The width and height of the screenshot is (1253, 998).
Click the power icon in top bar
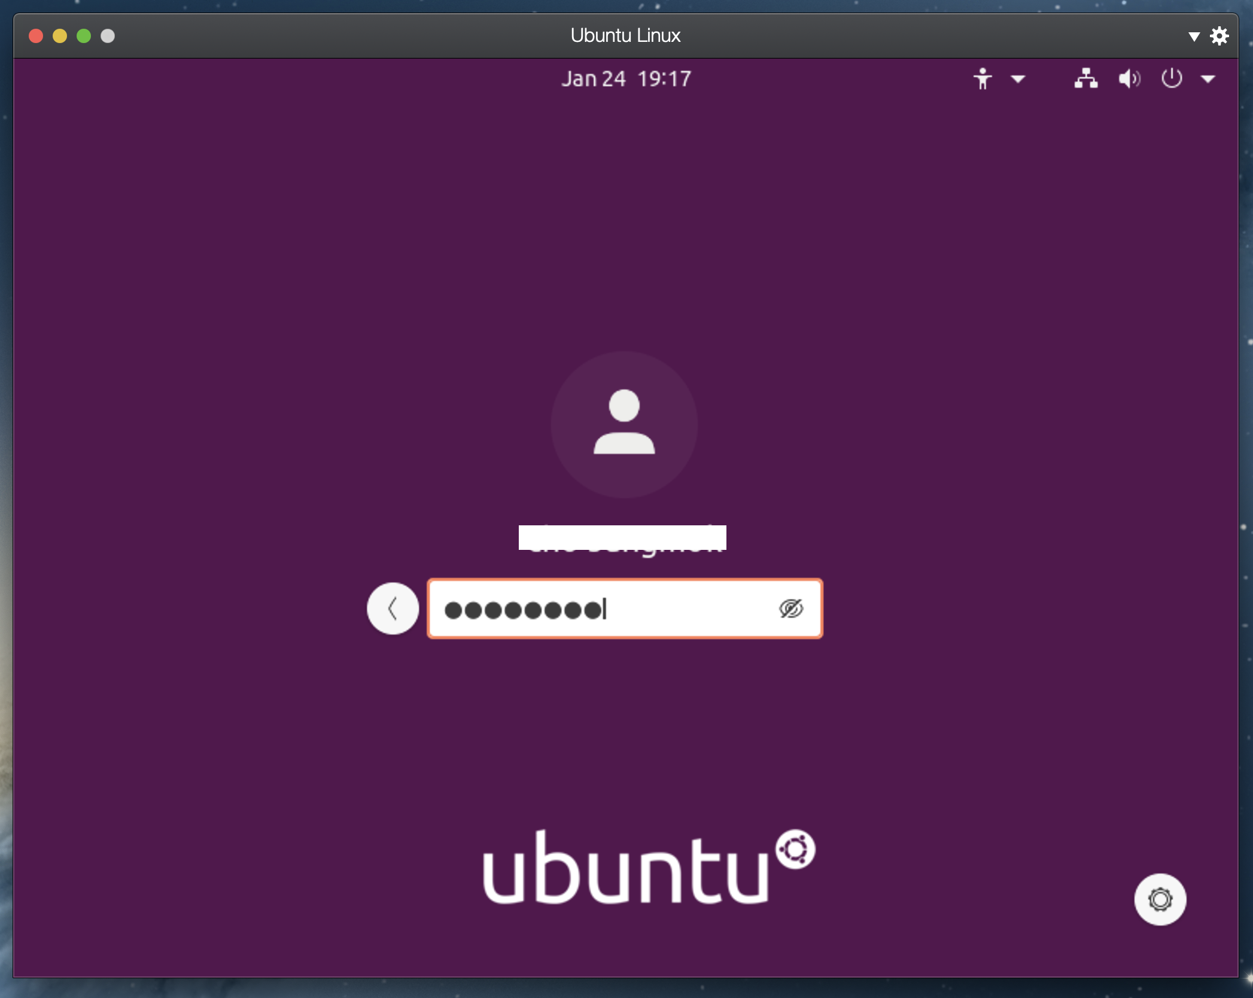pos(1171,79)
